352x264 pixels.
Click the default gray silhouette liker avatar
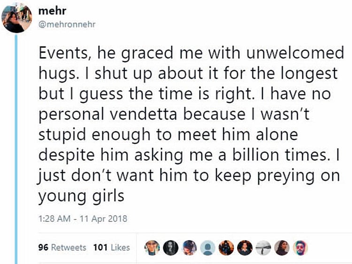pos(207,247)
